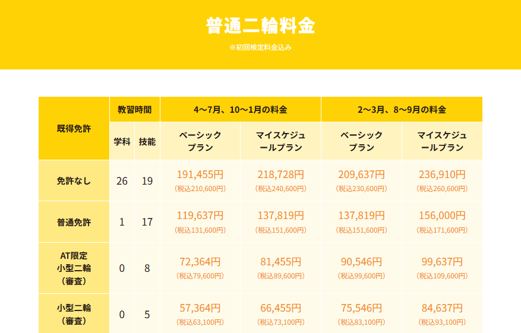Select the 84,637円 price cell
The image size is (521, 333).
point(441,308)
